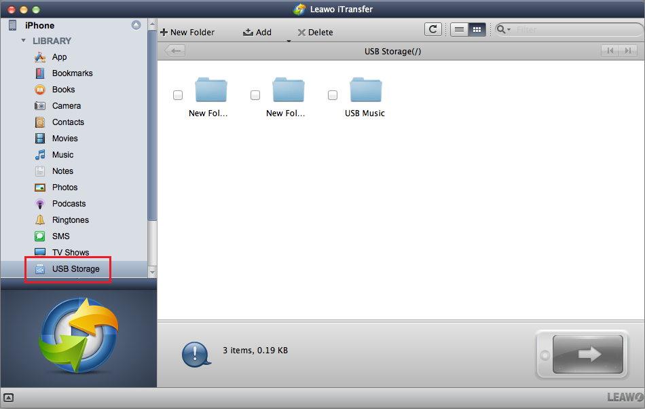Click the refresh icon in the toolbar
This screenshot has height=409, width=645.
coord(432,29)
